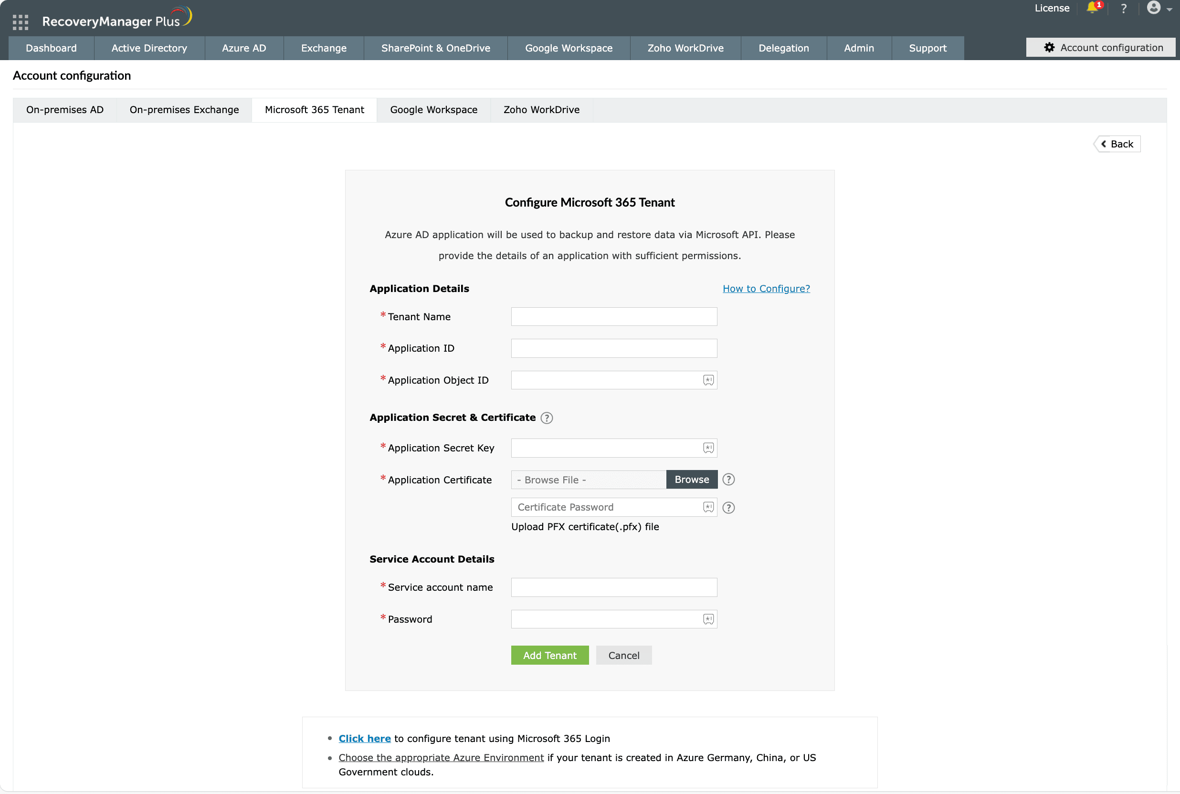Click the user account profile icon
1180x794 pixels.
[x=1154, y=7]
